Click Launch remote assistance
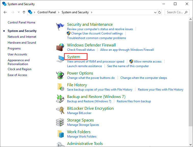 point(84,66)
